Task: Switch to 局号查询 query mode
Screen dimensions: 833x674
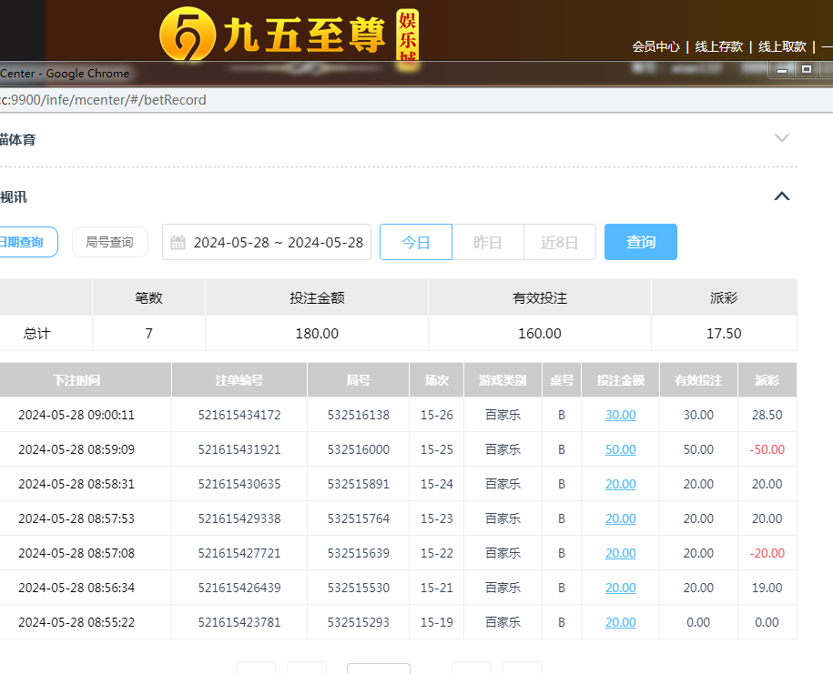Action: point(109,242)
